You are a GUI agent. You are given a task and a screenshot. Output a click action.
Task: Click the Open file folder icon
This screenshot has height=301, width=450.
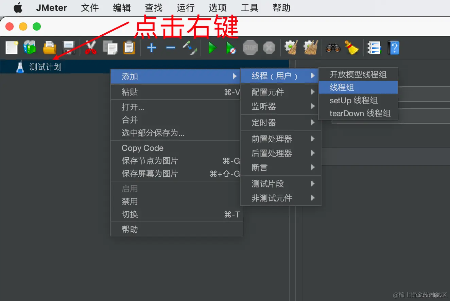click(x=49, y=48)
